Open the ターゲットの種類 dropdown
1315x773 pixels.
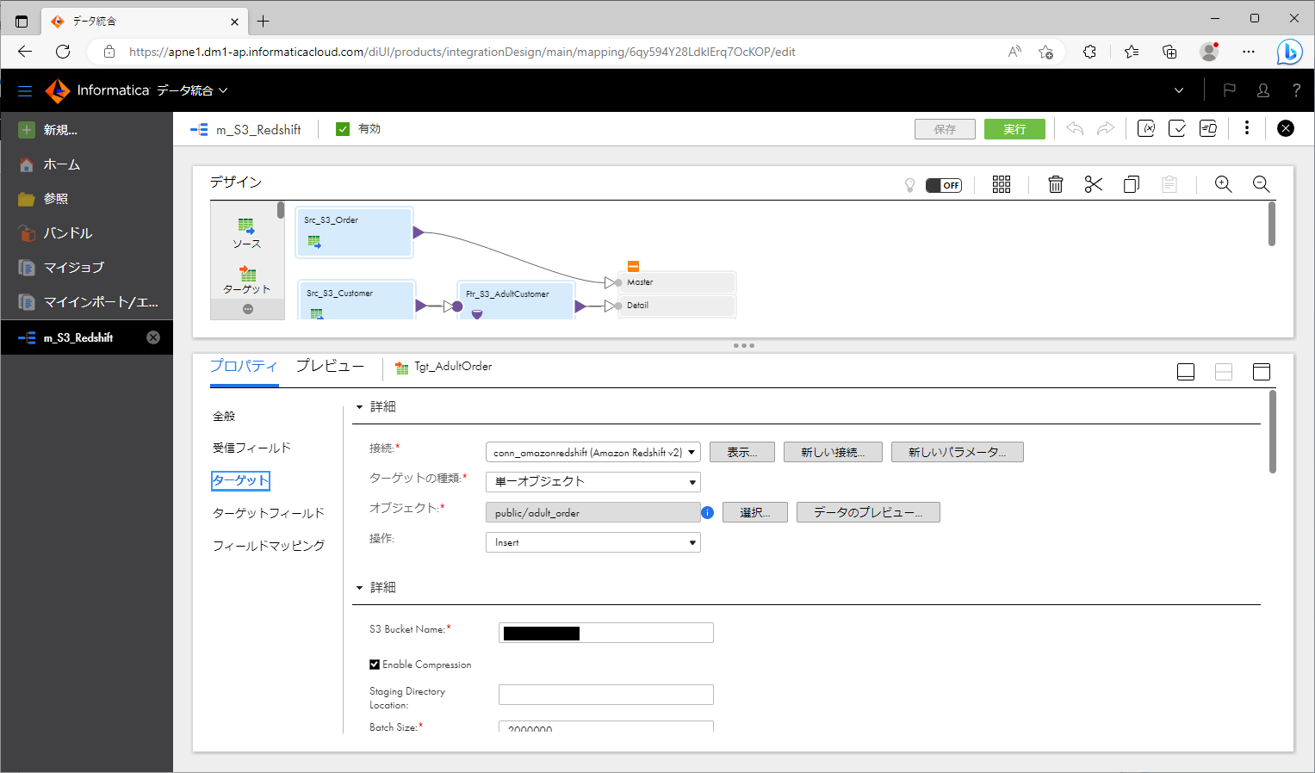[x=592, y=482]
